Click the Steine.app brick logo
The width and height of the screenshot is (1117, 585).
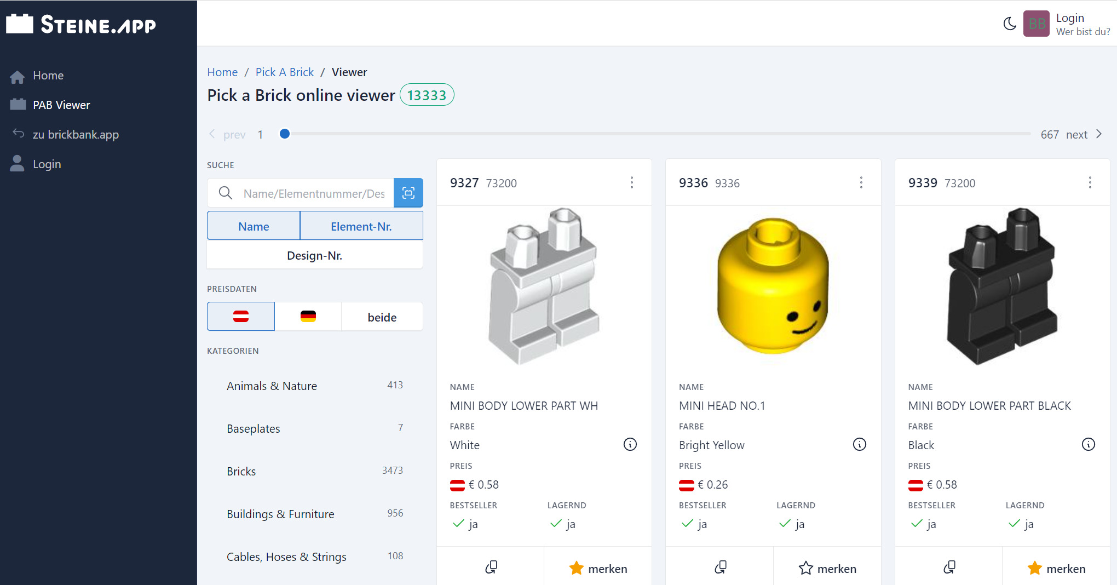(x=20, y=23)
